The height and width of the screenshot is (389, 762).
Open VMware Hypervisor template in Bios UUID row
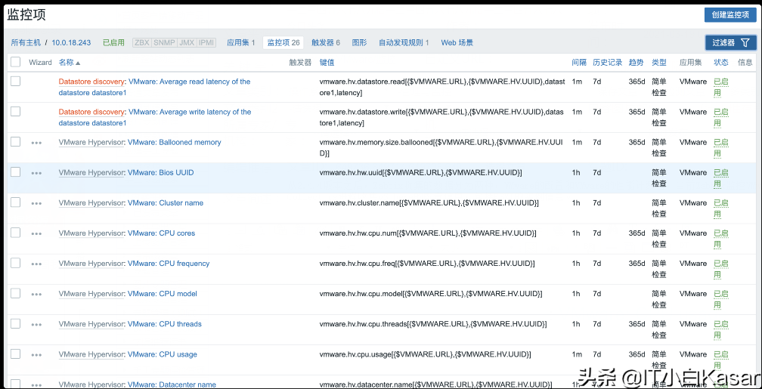point(91,172)
